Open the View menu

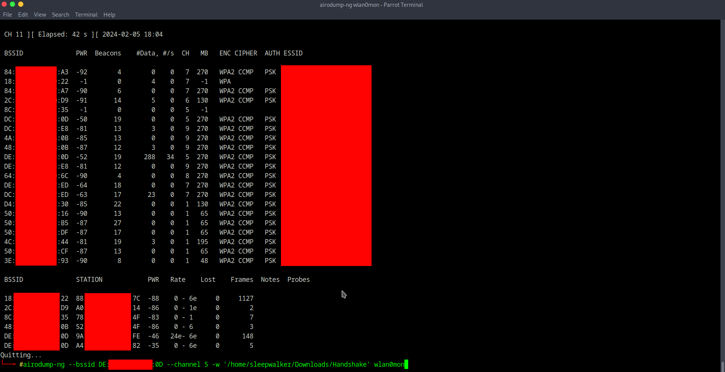pyautogui.click(x=40, y=15)
